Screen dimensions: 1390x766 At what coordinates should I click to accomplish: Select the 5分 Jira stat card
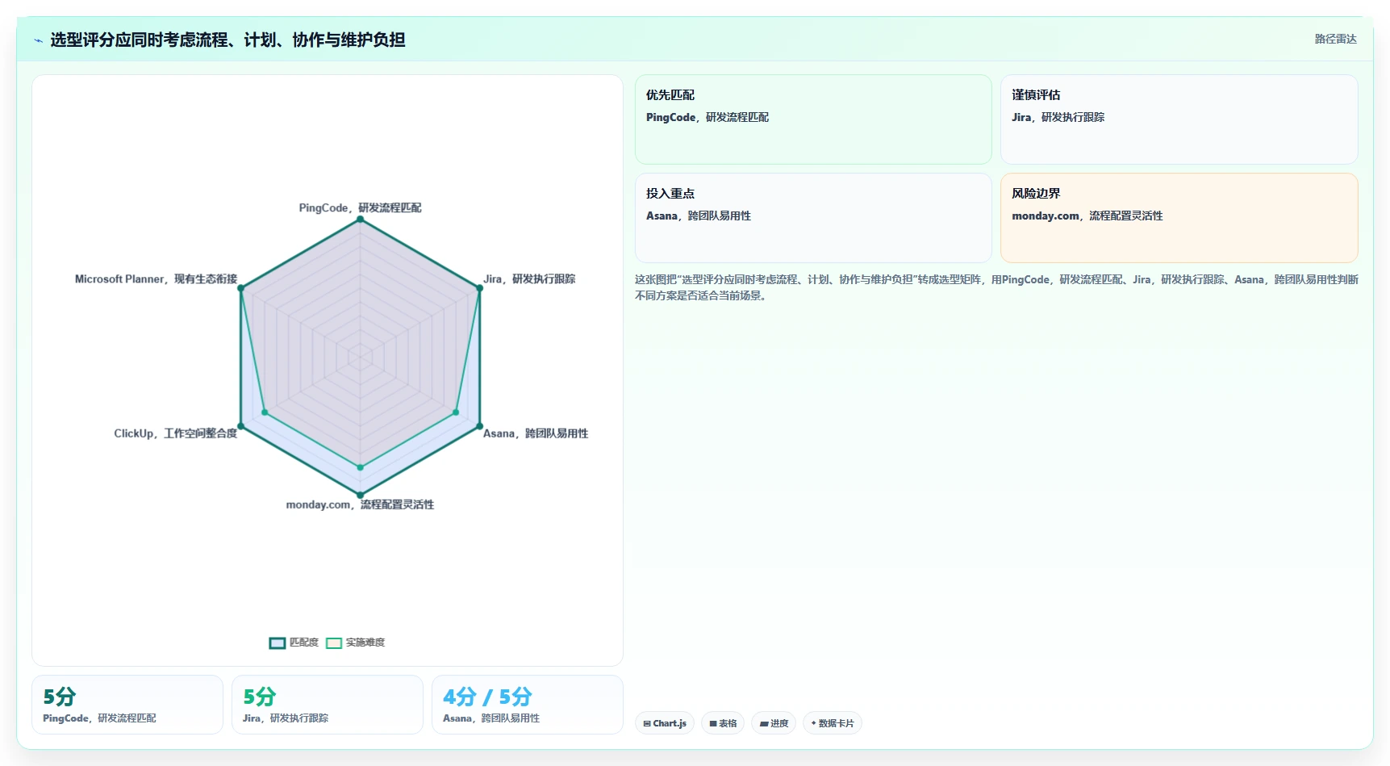click(x=328, y=705)
